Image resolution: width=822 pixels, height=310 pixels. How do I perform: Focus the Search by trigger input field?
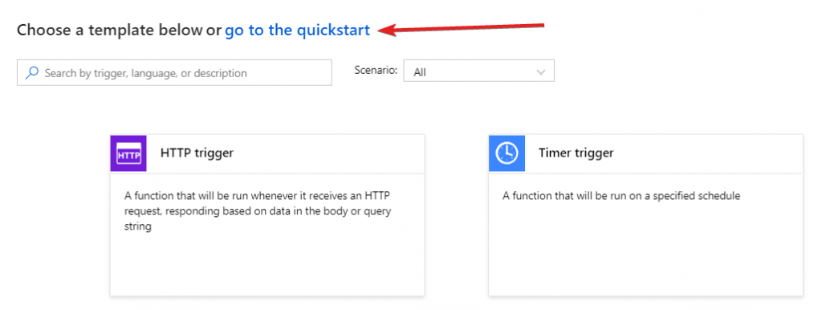[x=174, y=72]
